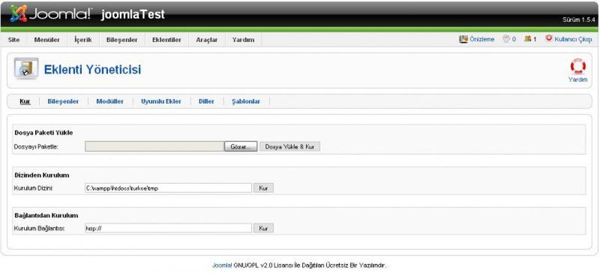Click the Dosya Yükle & Kur button
600x273 pixels.
click(x=290, y=147)
